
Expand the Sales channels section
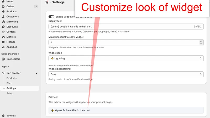pos(10,54)
